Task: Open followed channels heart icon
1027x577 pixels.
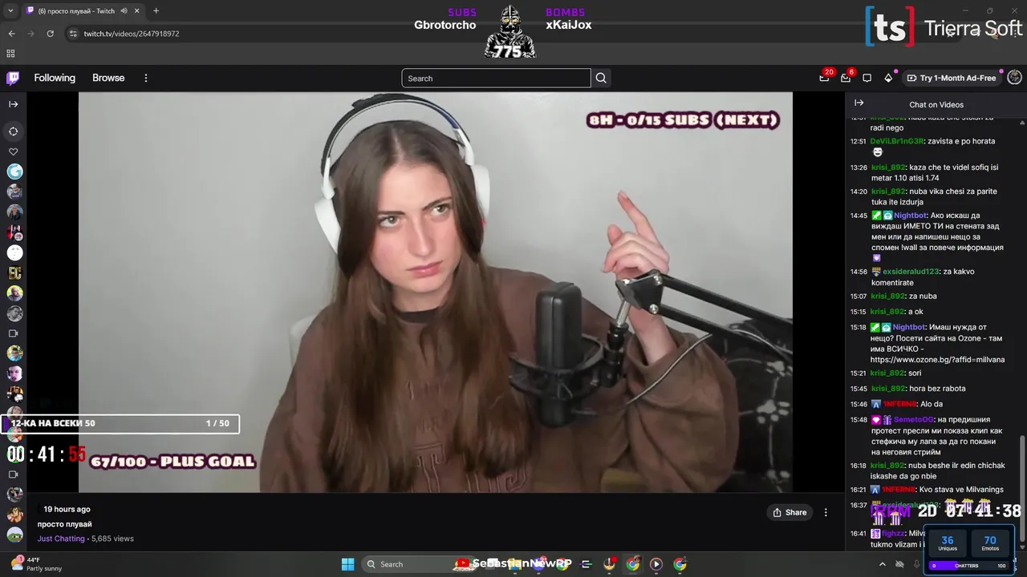Action: (x=14, y=151)
